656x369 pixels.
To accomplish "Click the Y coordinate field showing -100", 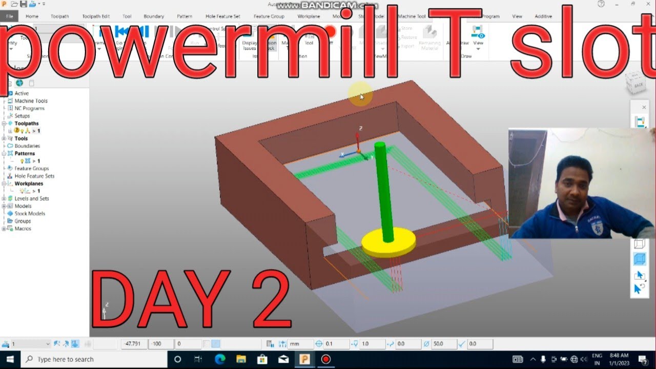I will coord(160,344).
